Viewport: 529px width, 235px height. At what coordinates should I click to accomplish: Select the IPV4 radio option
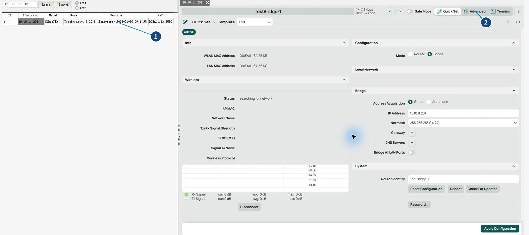(77, 3)
